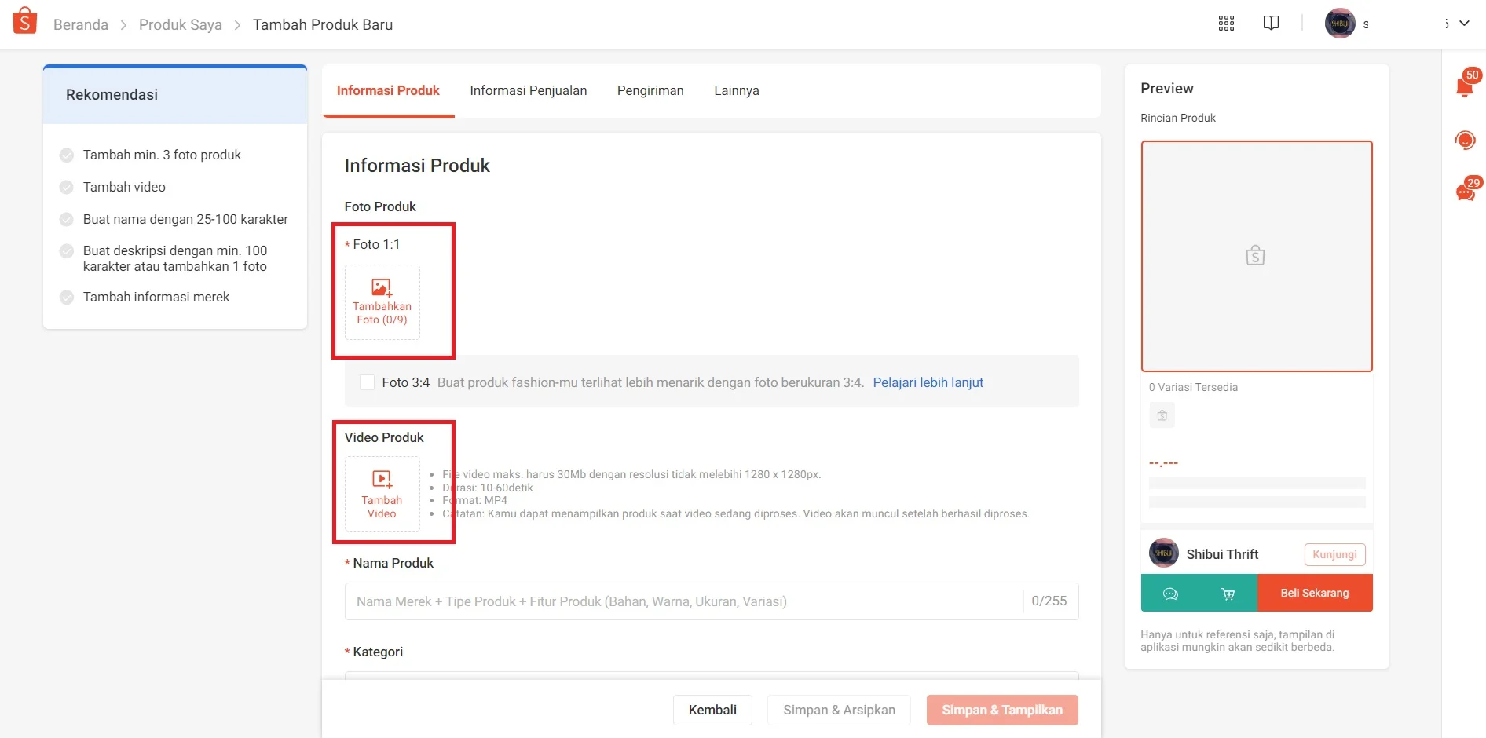Viewport: 1486px width, 738px height.
Task: Open Pelajari lebih lanjut about 3:4 photos
Action: pyautogui.click(x=928, y=382)
